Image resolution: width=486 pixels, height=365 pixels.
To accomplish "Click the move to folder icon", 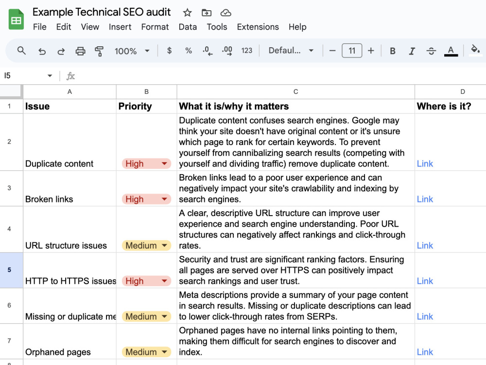I will coord(207,13).
